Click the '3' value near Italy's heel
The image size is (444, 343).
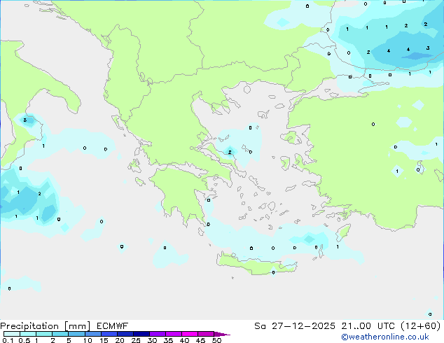click(25, 120)
